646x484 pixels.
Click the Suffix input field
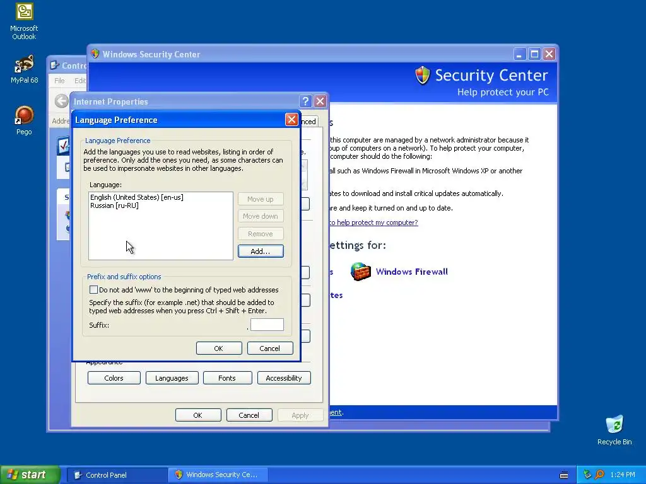tap(267, 325)
